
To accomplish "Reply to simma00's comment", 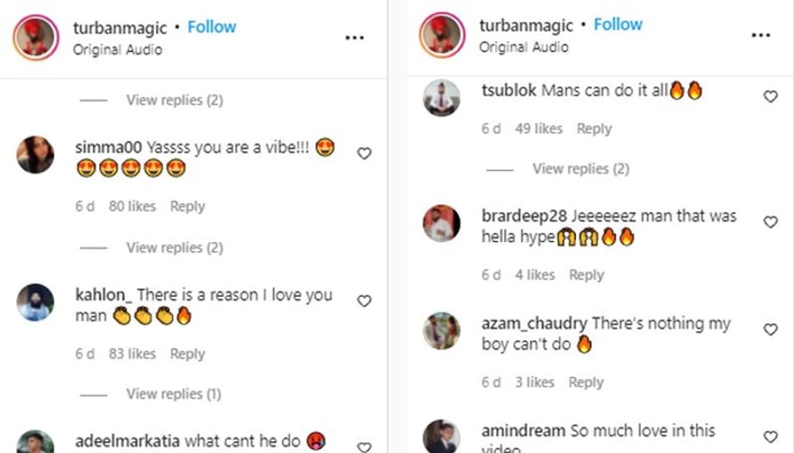I will pyautogui.click(x=187, y=206).
